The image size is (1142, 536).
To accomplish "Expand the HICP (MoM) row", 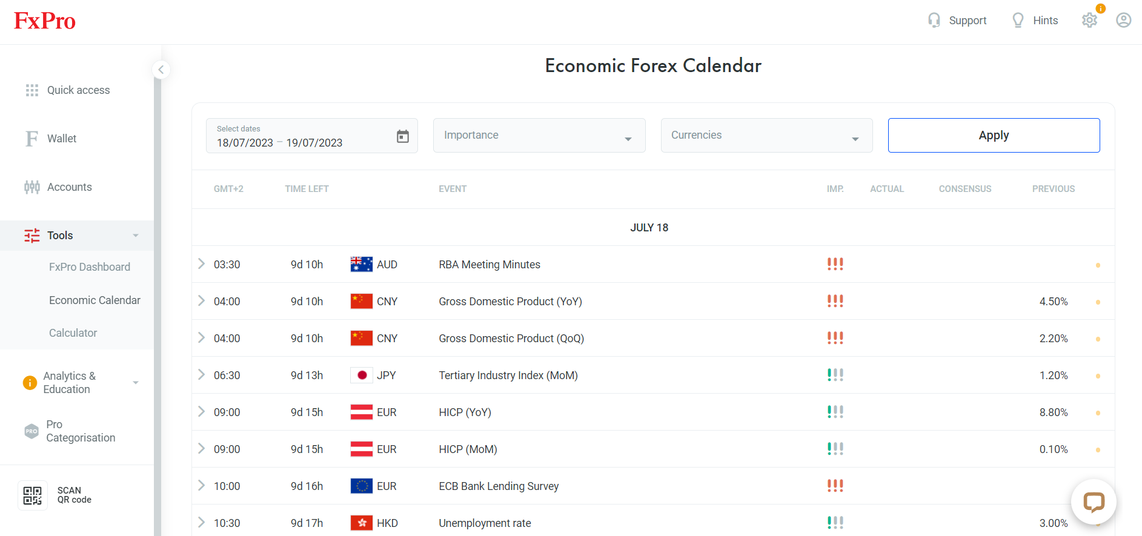I will (x=202, y=448).
